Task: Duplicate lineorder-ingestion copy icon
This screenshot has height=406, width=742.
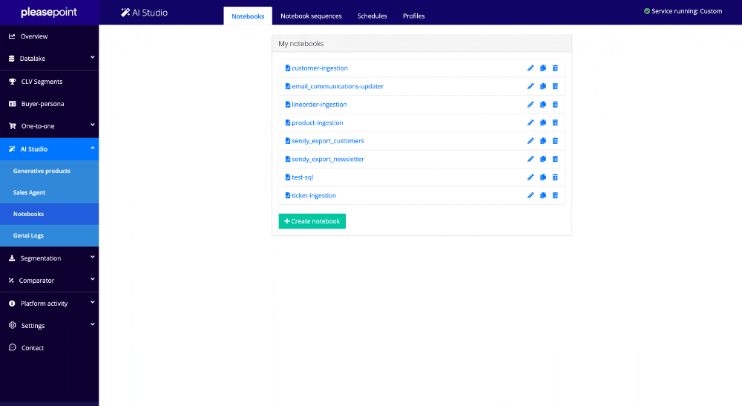Action: (x=543, y=105)
